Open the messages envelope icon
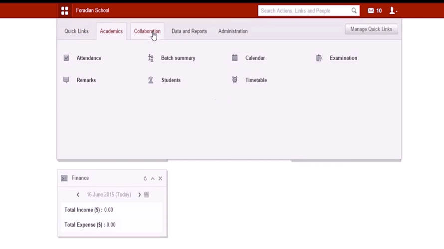444x249 pixels. point(371,10)
